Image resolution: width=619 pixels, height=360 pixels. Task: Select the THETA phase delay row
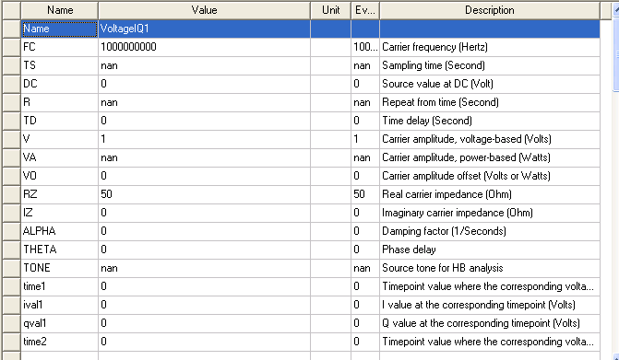[310, 250]
